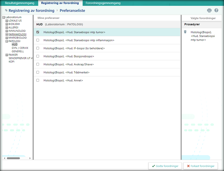Switch to Resultatgjennomgang tab
The image size is (224, 171).
(20, 3)
